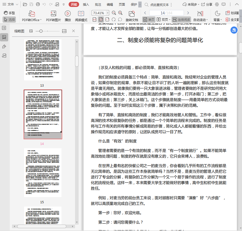Viewport: 242px width, 231px height.
Task: Toggle the thumbnail panel sidebar icon
Action: (4, 37)
